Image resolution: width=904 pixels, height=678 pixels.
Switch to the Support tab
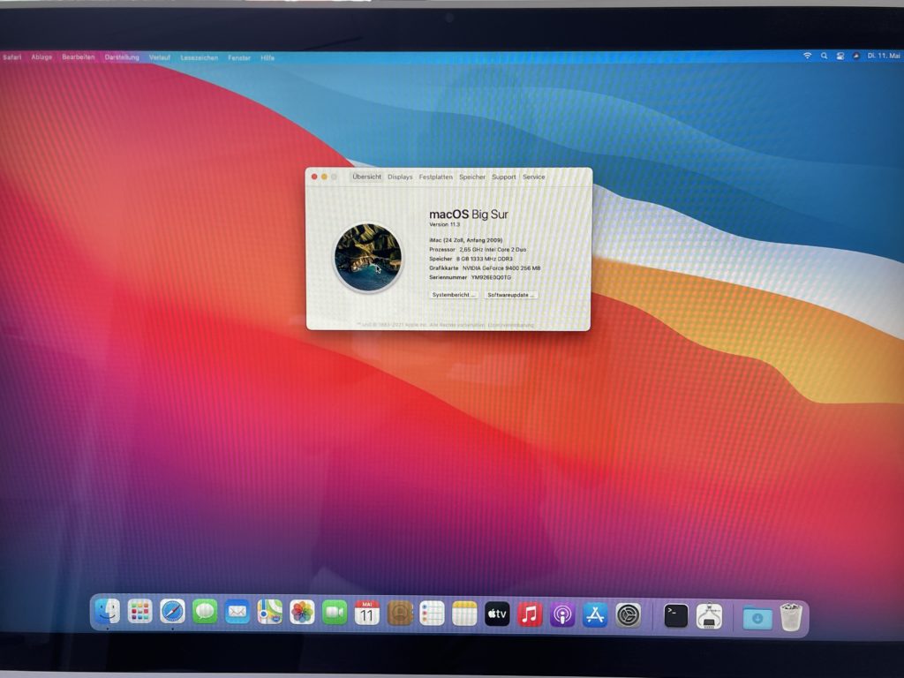[x=503, y=177]
